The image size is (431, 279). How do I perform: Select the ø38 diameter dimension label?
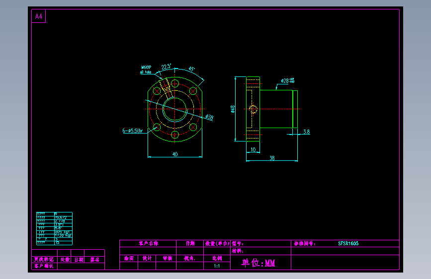click(209, 117)
